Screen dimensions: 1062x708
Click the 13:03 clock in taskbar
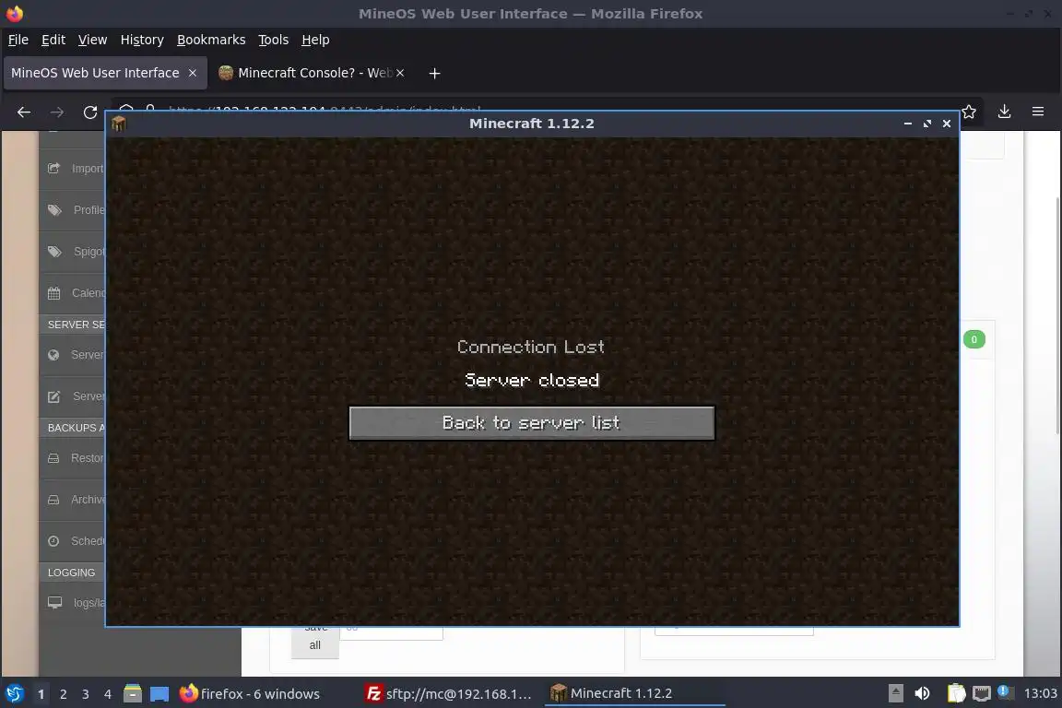click(1040, 693)
